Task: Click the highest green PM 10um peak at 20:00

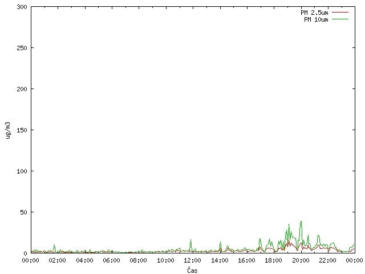Action: [x=301, y=221]
